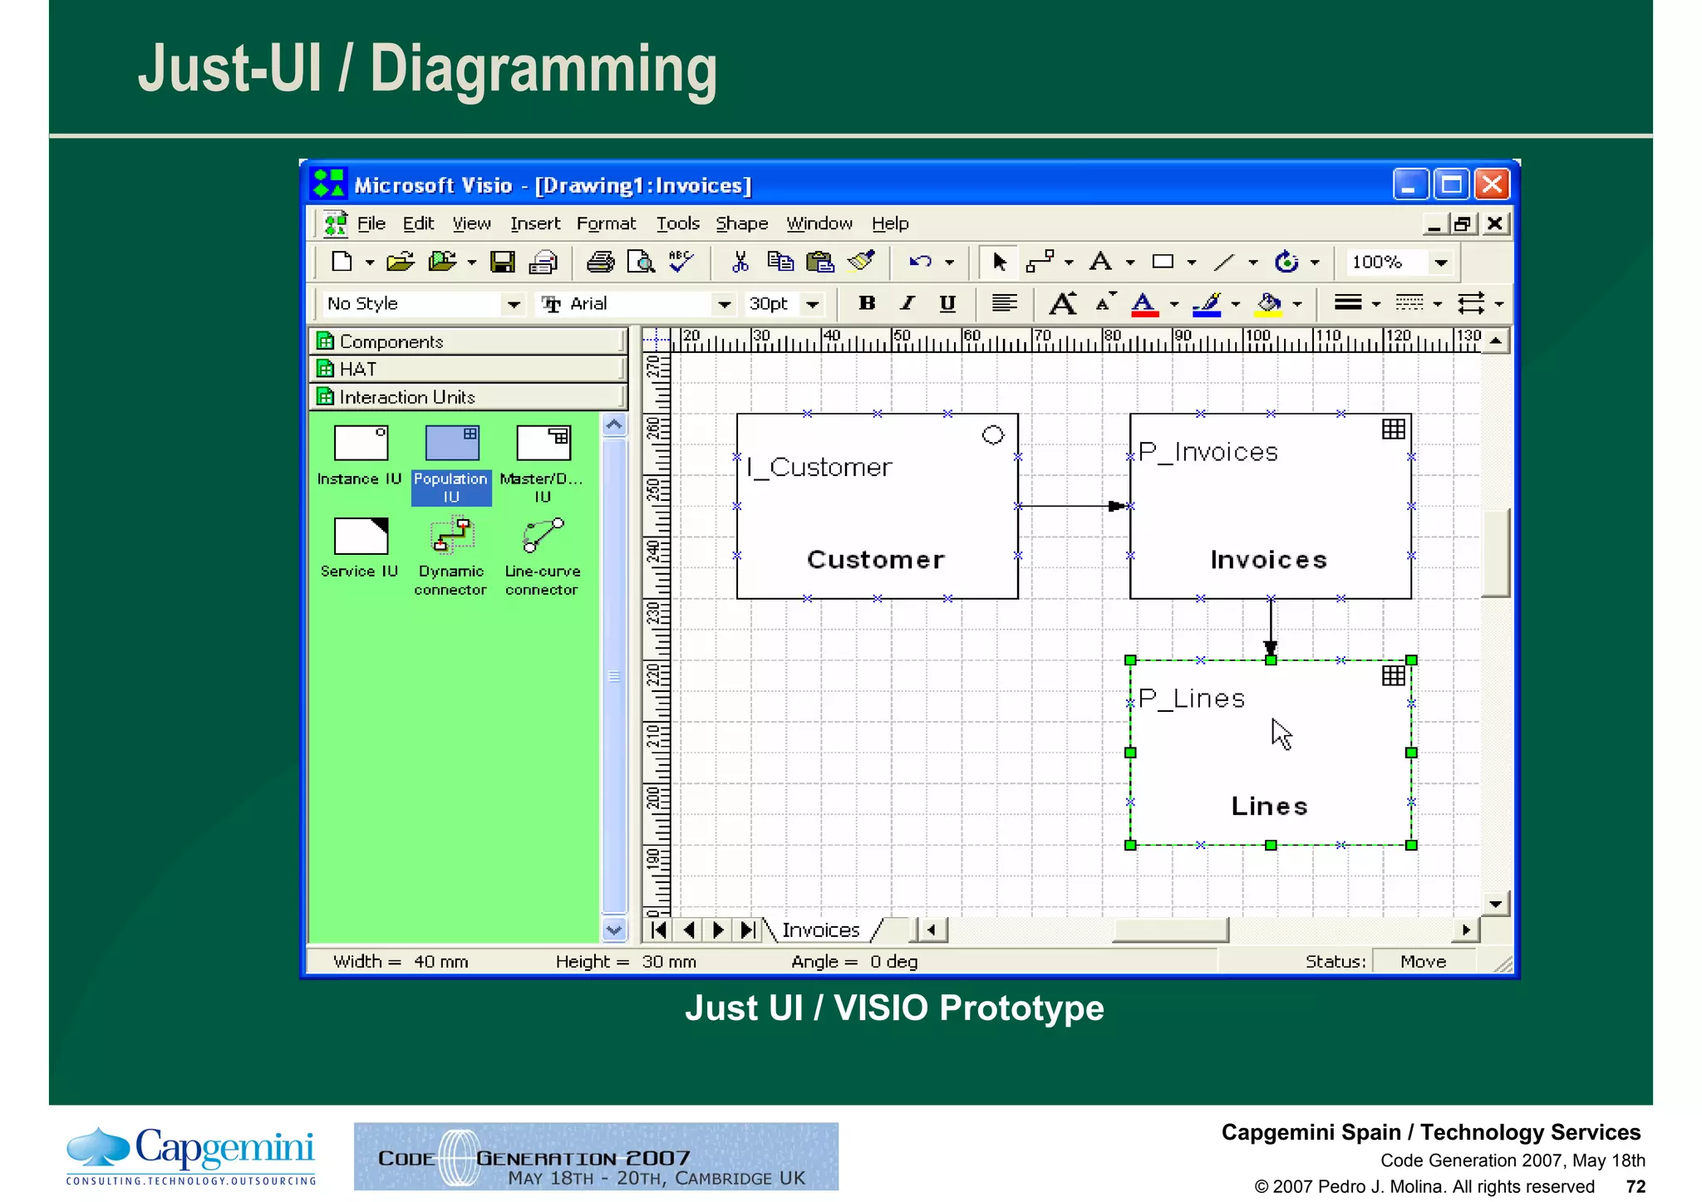1702x1202 pixels.
Task: Toggle Bold formatting
Action: pos(867,304)
